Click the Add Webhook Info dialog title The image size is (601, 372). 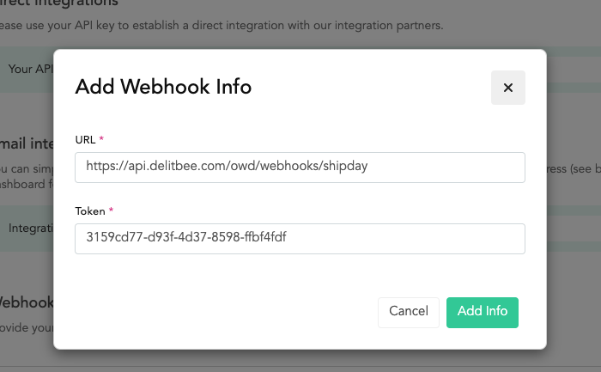(x=163, y=87)
